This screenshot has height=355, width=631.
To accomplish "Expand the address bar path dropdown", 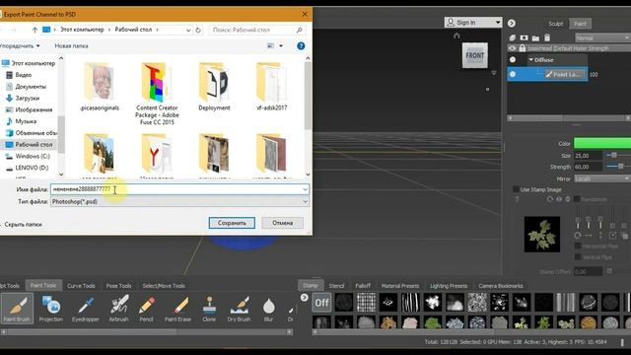I will tap(188, 31).
